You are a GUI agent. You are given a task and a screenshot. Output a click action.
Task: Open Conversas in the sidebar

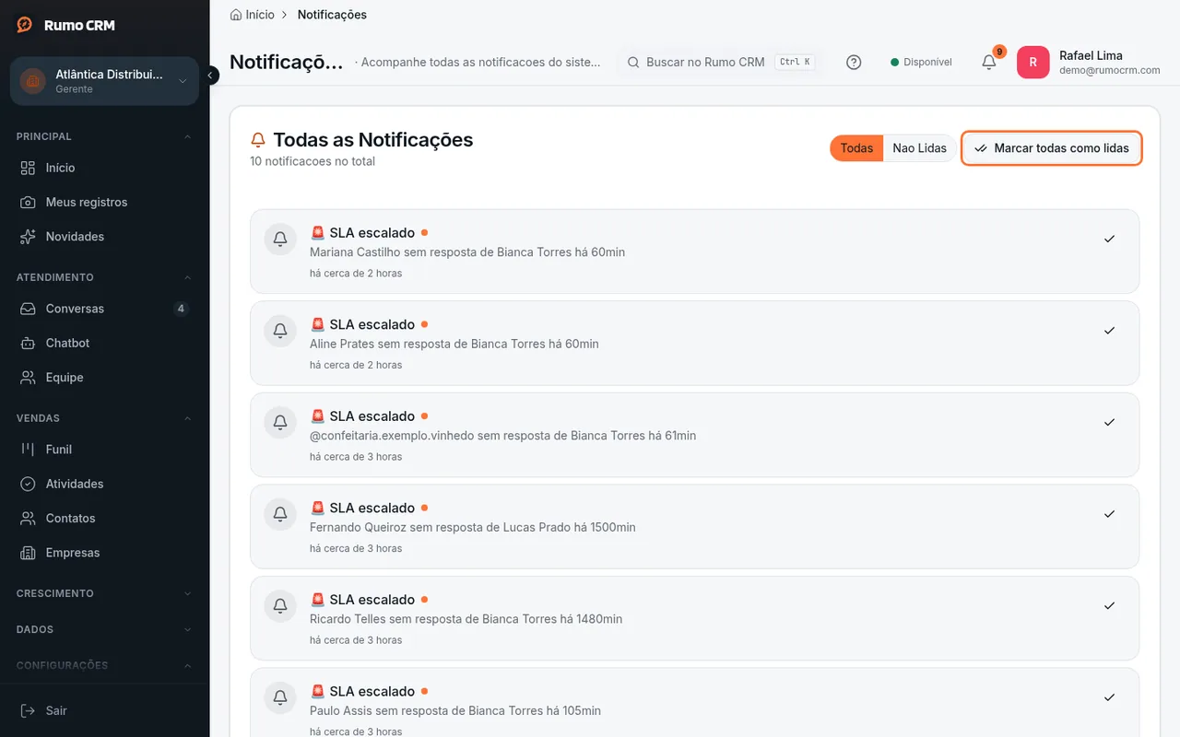coord(104,309)
